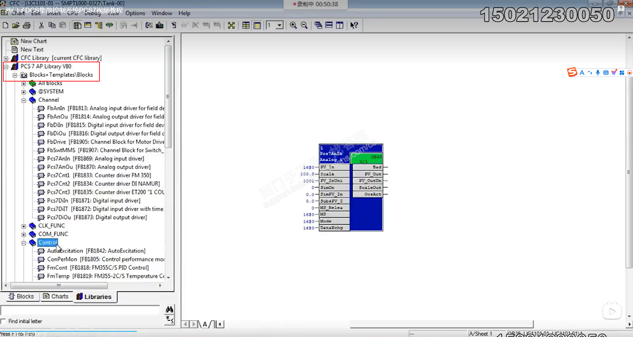633x337 pixels.
Task: Cut selection using the scissors icon
Action: coord(41,25)
